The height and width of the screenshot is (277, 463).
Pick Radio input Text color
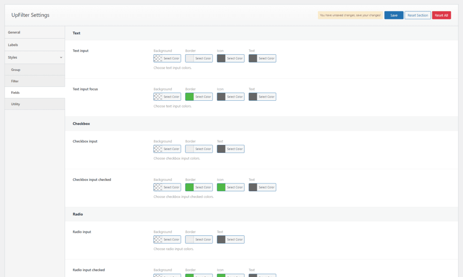[230, 239]
